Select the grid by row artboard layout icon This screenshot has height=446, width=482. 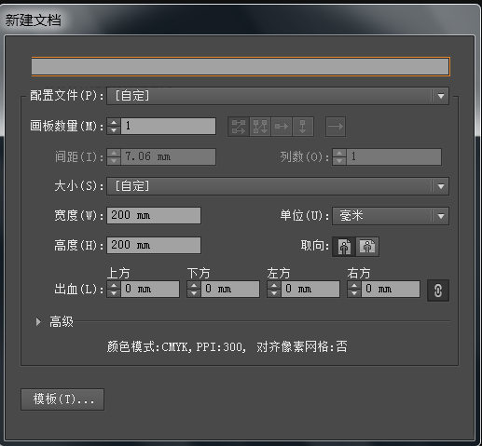(x=239, y=127)
